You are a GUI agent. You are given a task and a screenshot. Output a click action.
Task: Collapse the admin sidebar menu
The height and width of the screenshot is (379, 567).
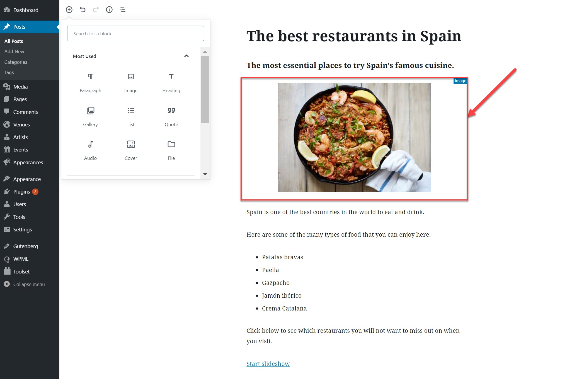(x=30, y=284)
